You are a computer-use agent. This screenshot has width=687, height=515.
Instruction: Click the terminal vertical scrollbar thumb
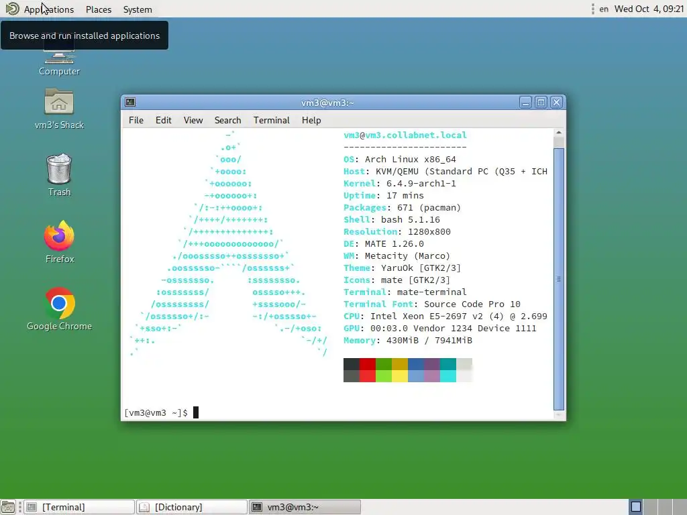coord(559,279)
